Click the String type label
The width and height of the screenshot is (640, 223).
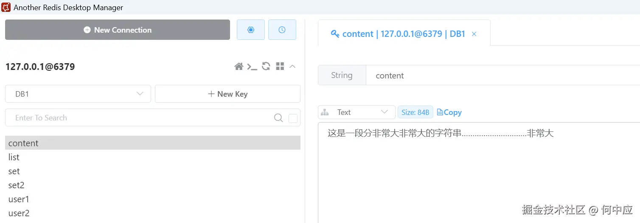pos(342,75)
